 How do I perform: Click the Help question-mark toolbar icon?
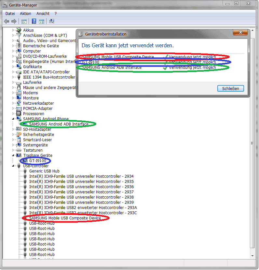click(34, 21)
